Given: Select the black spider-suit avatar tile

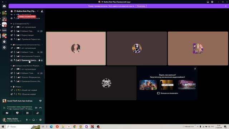Looking at the screenshot, I should pos(137,48).
